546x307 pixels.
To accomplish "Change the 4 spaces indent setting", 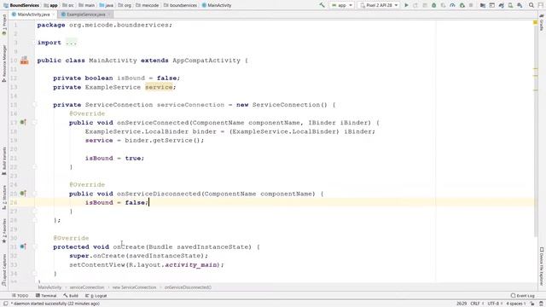I will (515, 304).
